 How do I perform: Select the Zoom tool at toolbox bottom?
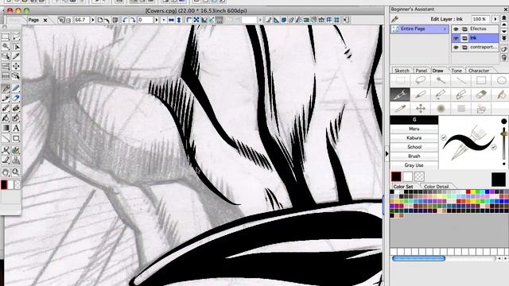pos(16,172)
